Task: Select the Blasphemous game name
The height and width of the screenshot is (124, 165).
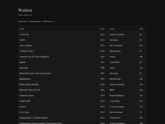Action: (x=25, y=79)
